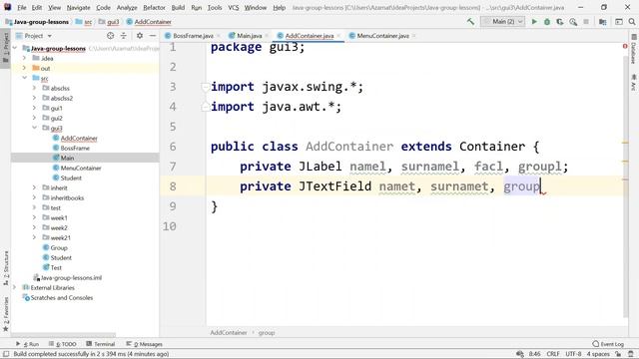639x359 pixels.
Task: Click the tool windows quick-access icon in status bar corner
Action: pyautogui.click(x=6, y=354)
